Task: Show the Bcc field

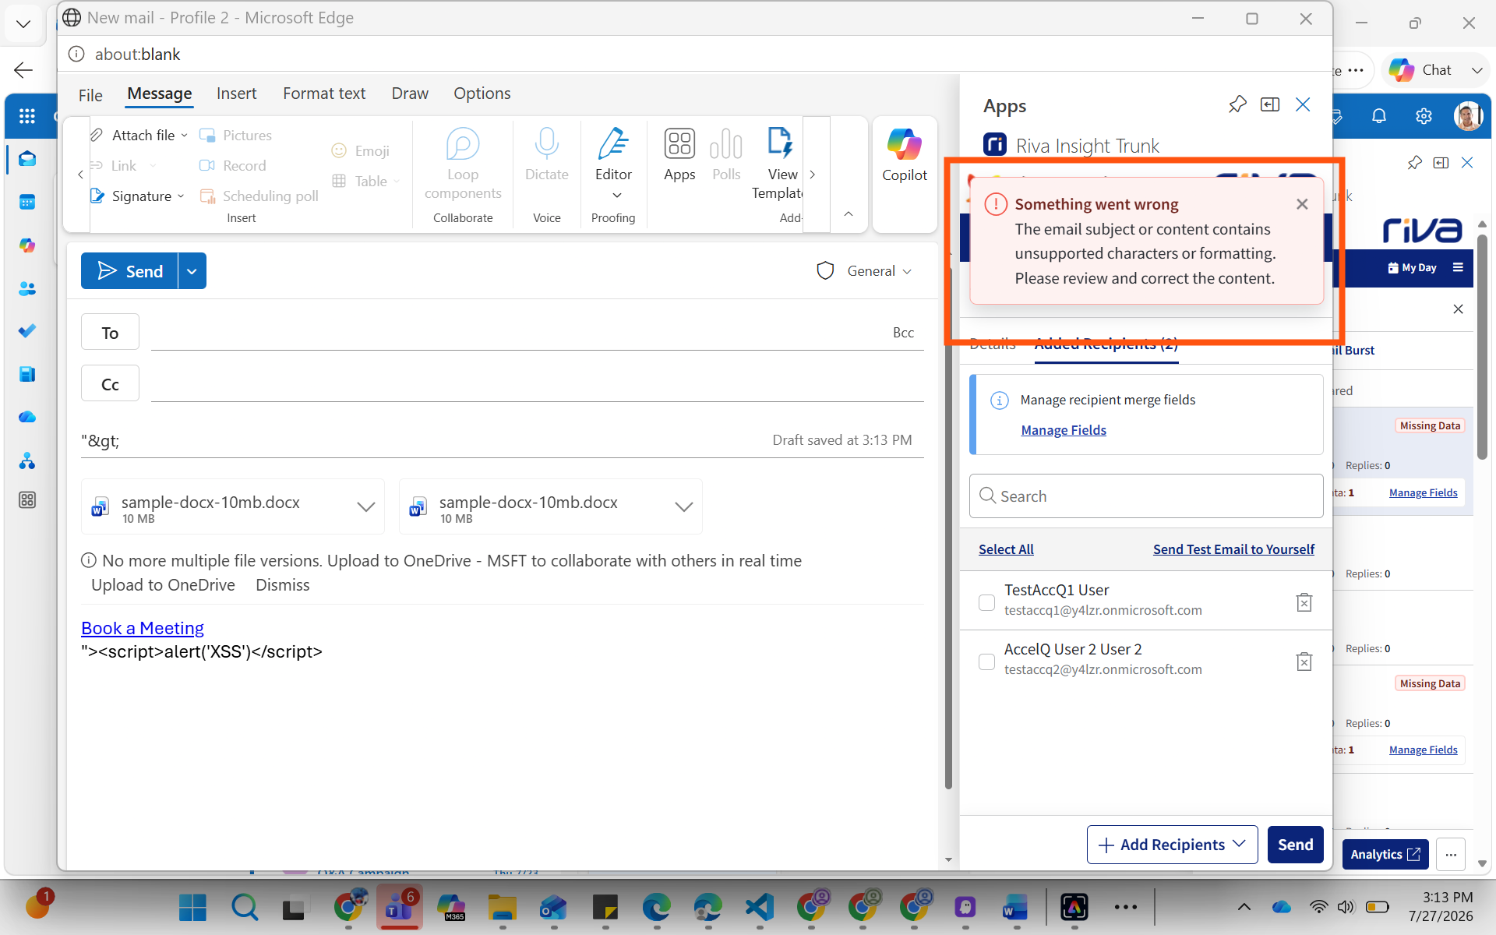Action: click(x=903, y=333)
